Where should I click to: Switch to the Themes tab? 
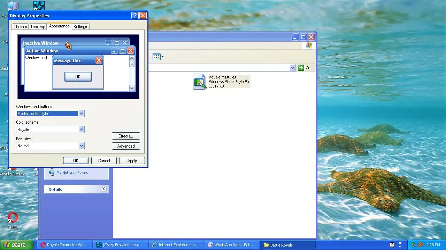(20, 27)
